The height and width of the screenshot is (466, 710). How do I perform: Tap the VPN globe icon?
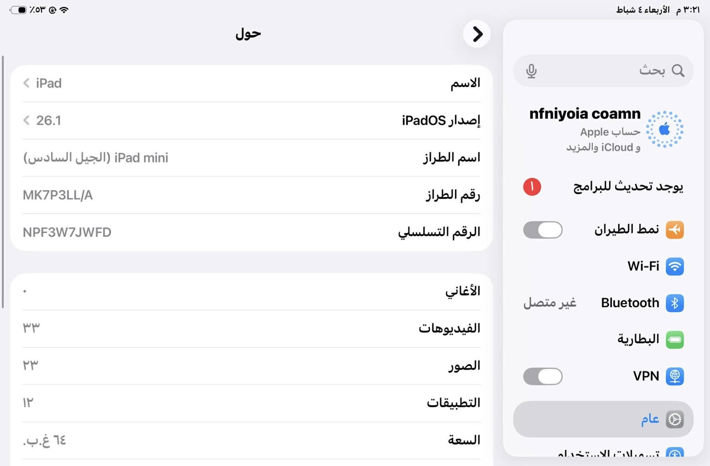coord(675,376)
